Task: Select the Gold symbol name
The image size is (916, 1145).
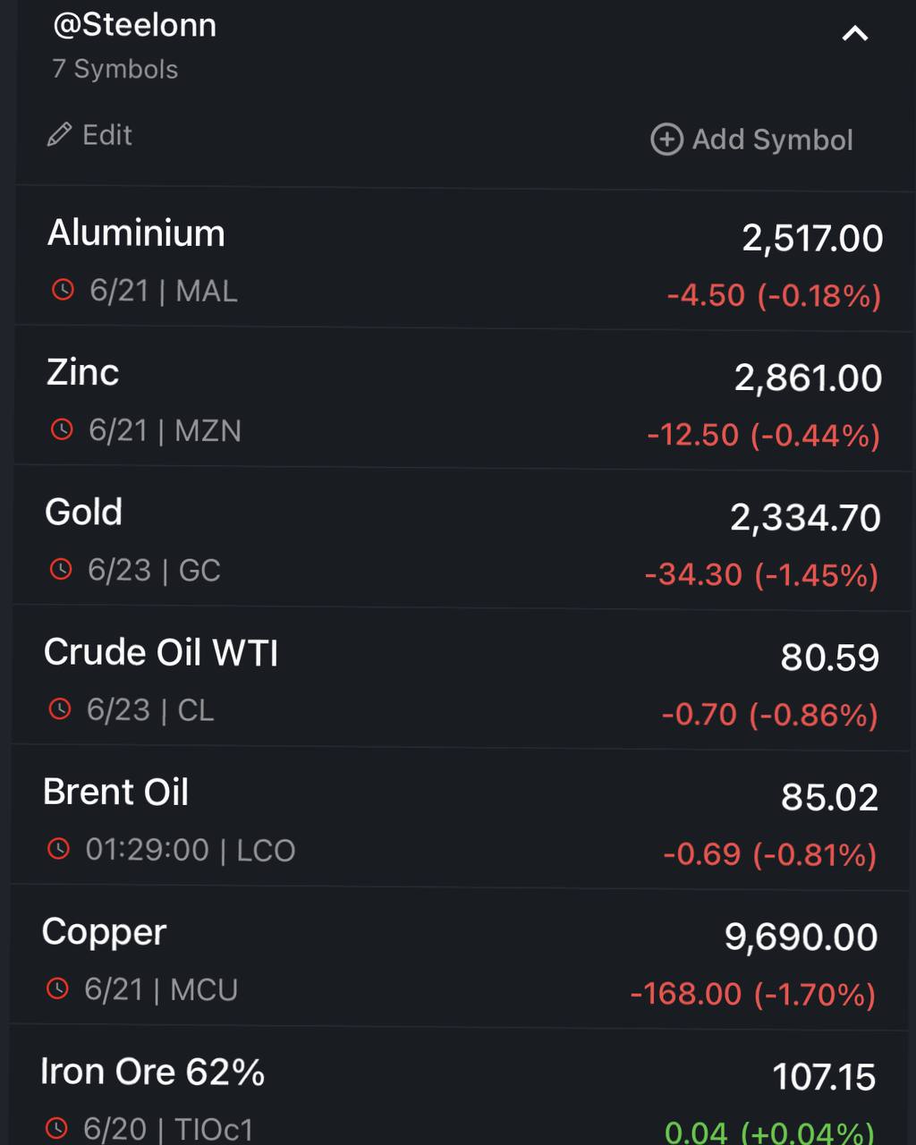Action: click(x=83, y=512)
